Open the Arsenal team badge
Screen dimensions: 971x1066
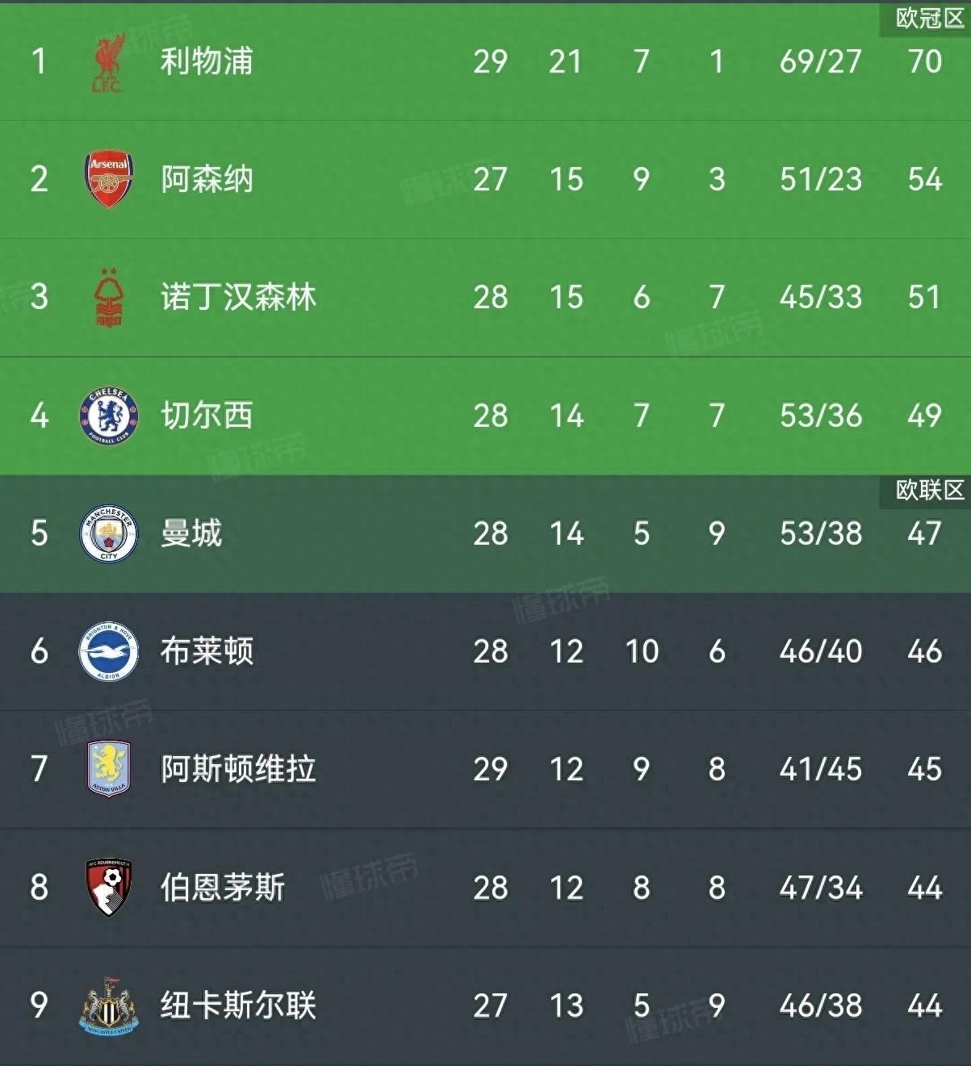[x=109, y=178]
